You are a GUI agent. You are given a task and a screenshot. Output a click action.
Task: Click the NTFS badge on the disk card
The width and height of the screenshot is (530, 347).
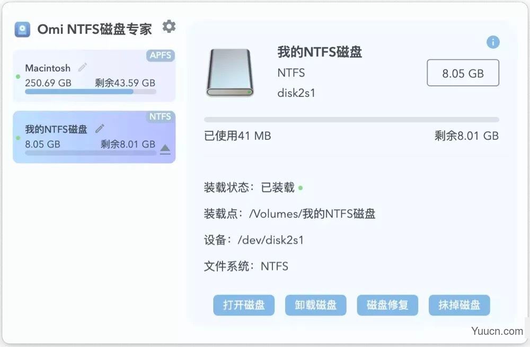(161, 117)
